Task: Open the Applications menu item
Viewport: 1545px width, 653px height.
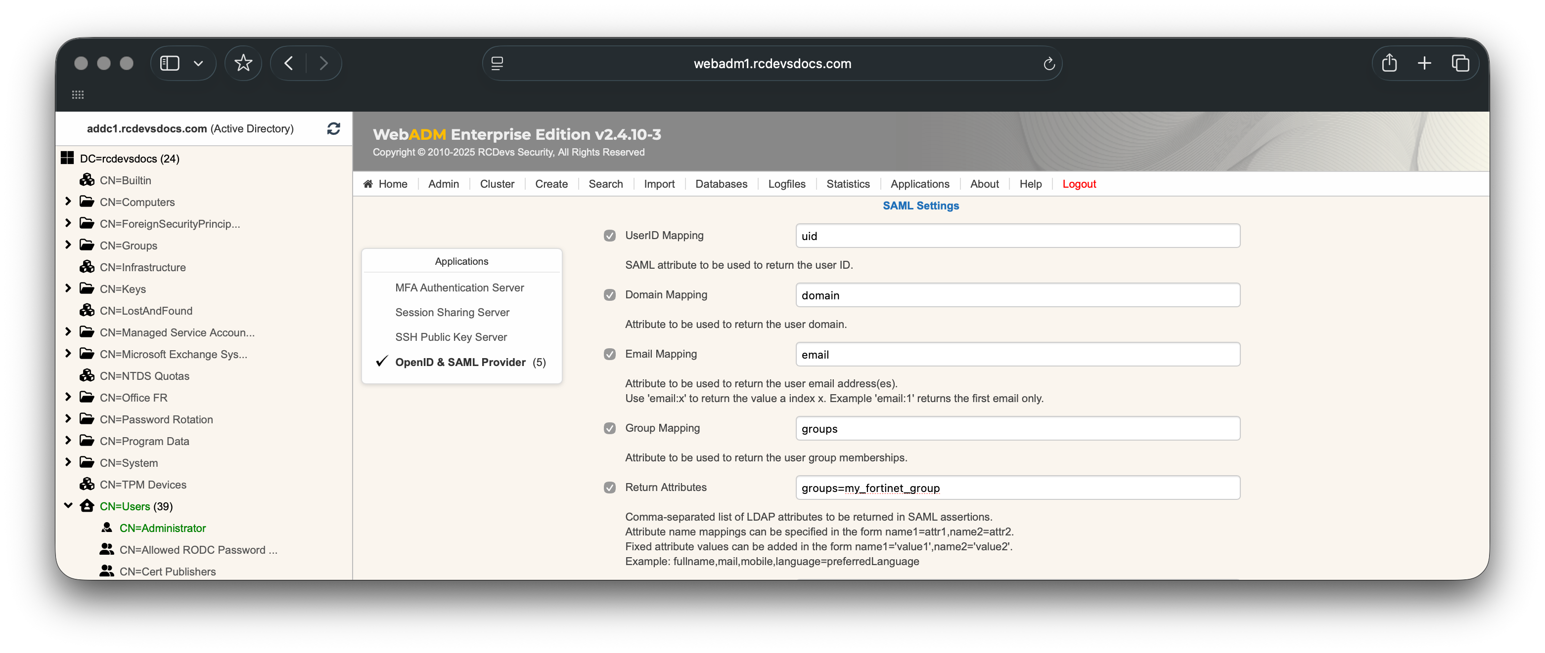Action: tap(919, 184)
